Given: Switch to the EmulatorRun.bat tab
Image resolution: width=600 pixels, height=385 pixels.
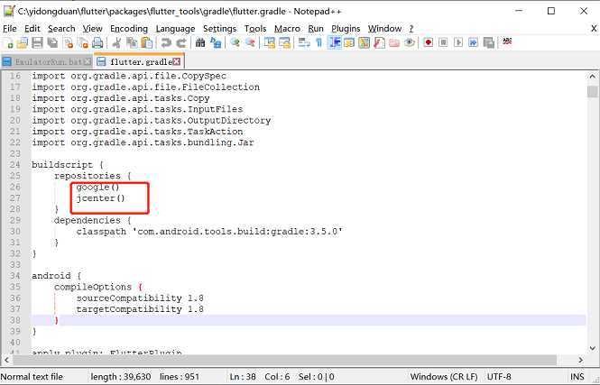Looking at the screenshot, I should (x=46, y=61).
